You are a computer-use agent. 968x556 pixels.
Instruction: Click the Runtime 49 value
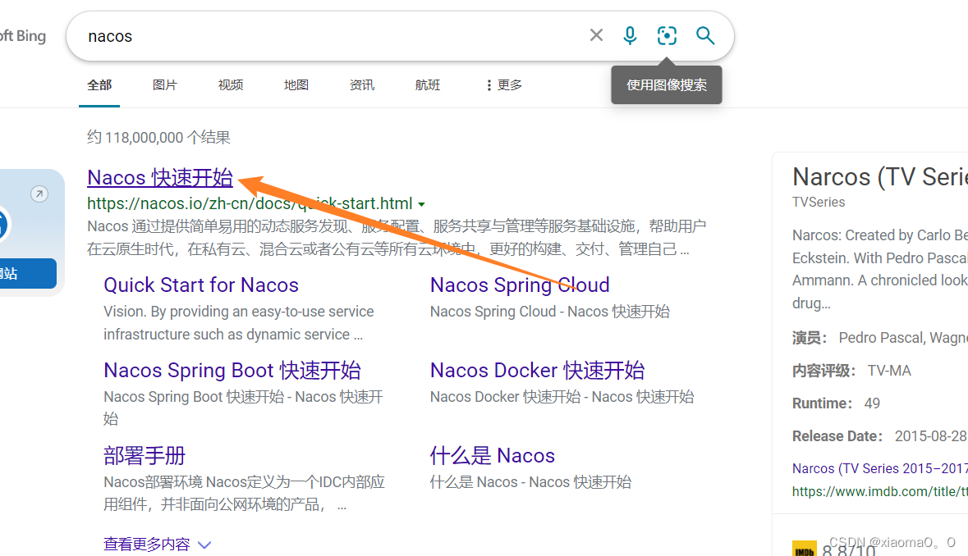pos(872,403)
